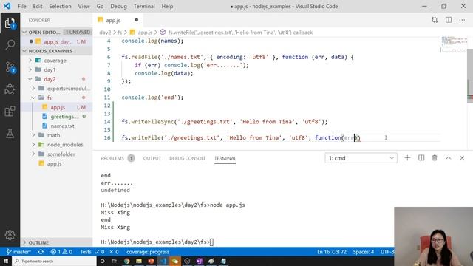The image size is (473, 266).
Task: Change indentation via Spaces: 4
Action: (x=364, y=252)
